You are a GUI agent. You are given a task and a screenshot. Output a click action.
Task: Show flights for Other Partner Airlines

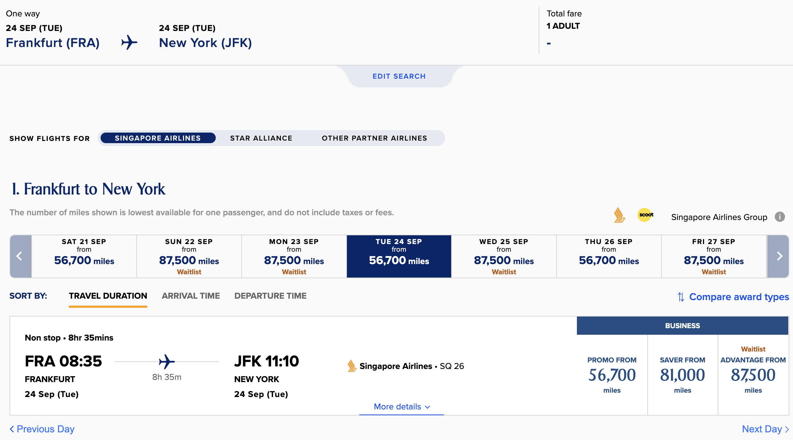(374, 138)
